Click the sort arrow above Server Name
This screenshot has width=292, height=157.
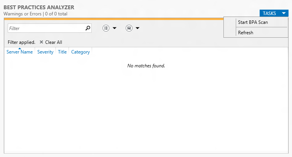(20, 48)
